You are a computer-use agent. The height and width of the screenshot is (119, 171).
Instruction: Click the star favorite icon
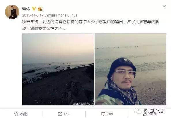click(16, 114)
